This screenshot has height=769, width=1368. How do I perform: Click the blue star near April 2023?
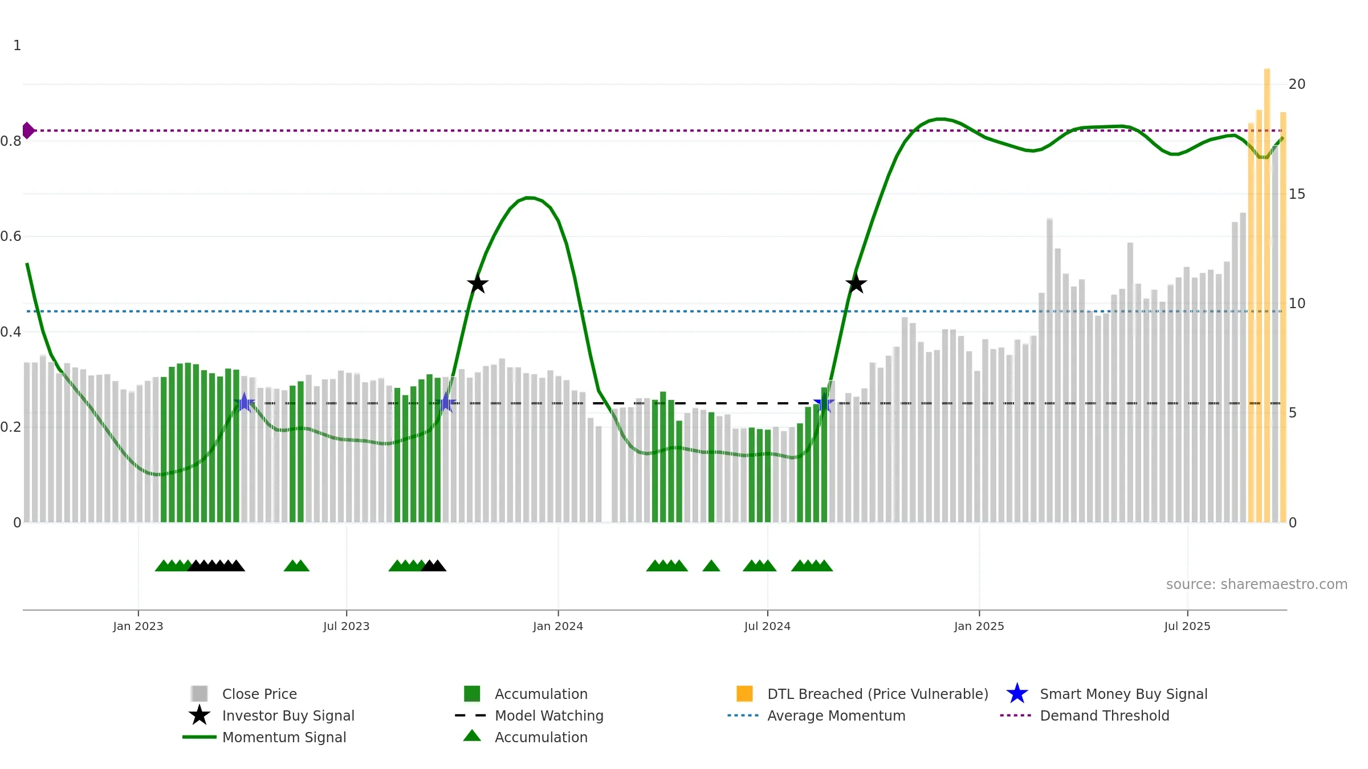244,403
